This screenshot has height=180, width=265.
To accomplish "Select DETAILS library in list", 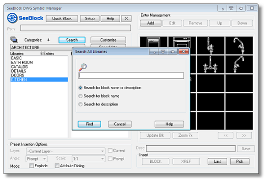I will point(39,71).
